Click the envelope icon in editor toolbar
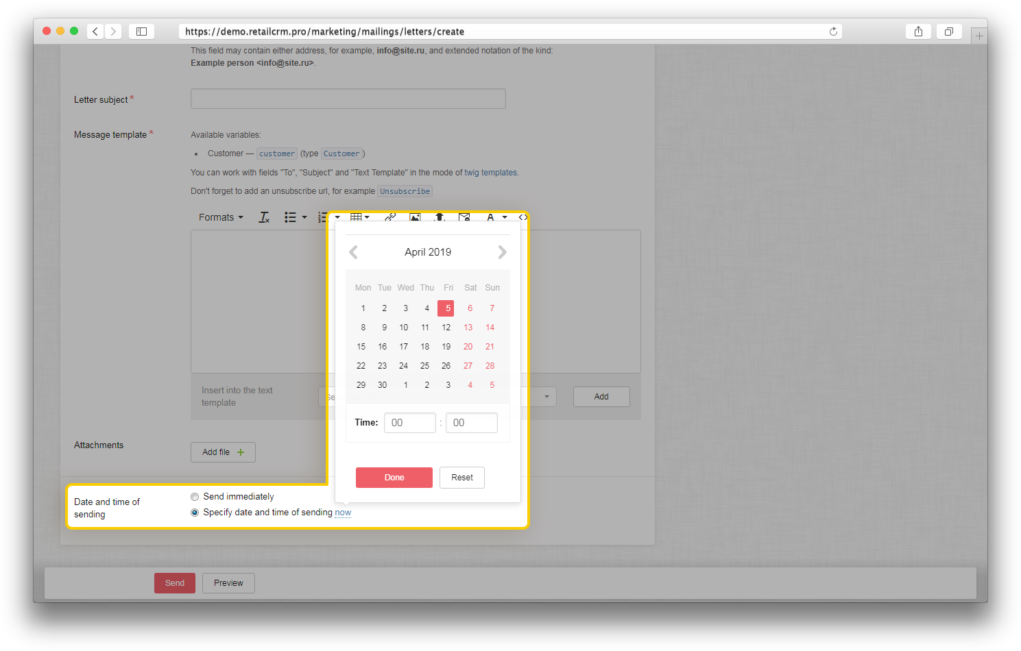Viewport: 1021px width, 651px height. (464, 217)
